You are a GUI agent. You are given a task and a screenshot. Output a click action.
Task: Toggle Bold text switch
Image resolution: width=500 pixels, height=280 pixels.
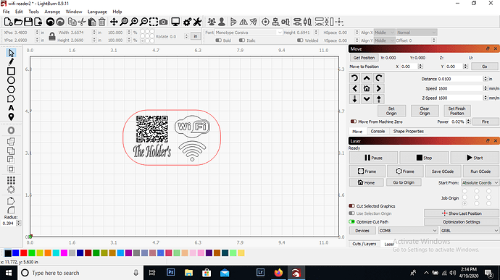pyautogui.click(x=218, y=41)
